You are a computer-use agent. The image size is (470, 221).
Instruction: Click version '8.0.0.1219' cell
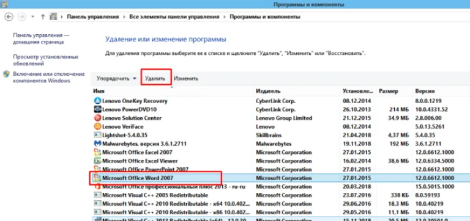pyautogui.click(x=428, y=101)
